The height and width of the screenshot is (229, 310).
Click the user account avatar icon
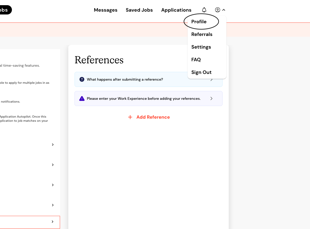pos(217,10)
